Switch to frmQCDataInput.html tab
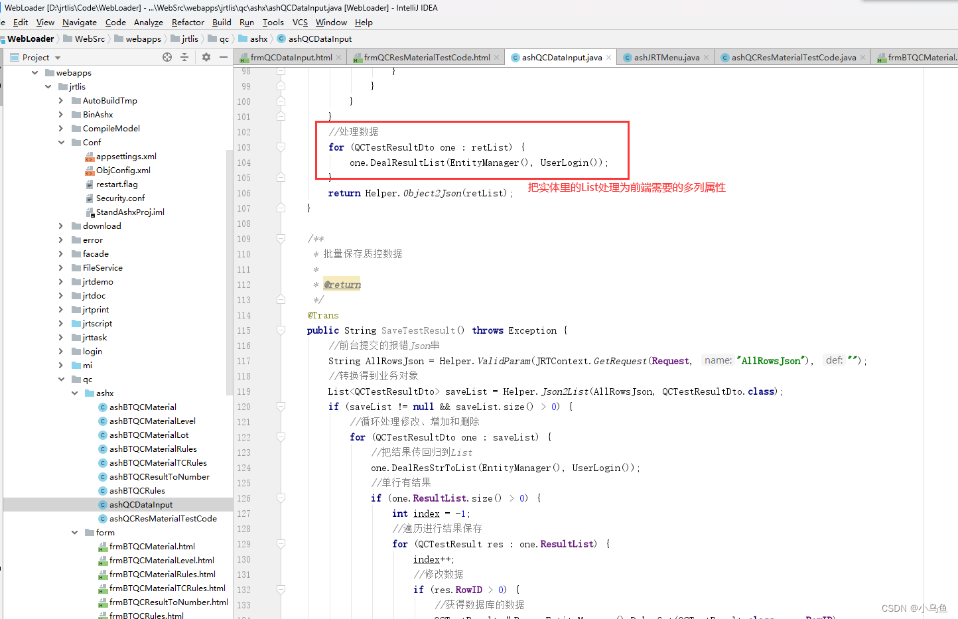 pyautogui.click(x=291, y=58)
